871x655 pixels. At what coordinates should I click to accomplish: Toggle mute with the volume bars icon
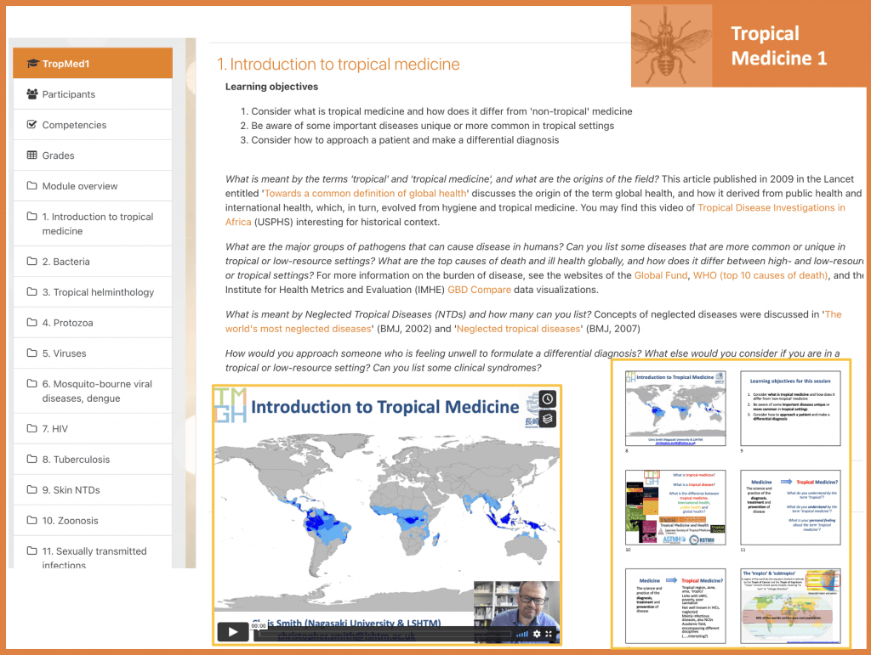tap(521, 634)
